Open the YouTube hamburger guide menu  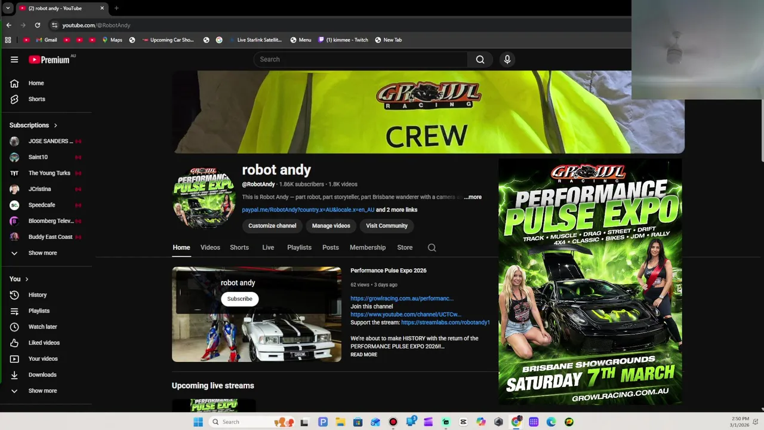[x=14, y=60]
